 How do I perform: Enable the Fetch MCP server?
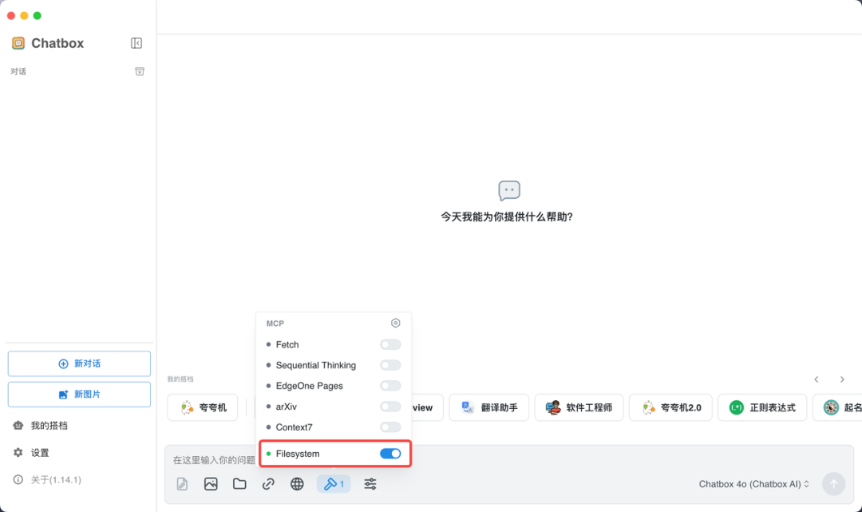(x=390, y=344)
